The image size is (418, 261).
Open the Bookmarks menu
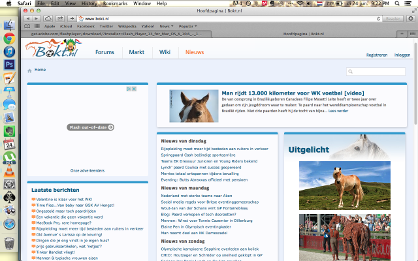(115, 3)
